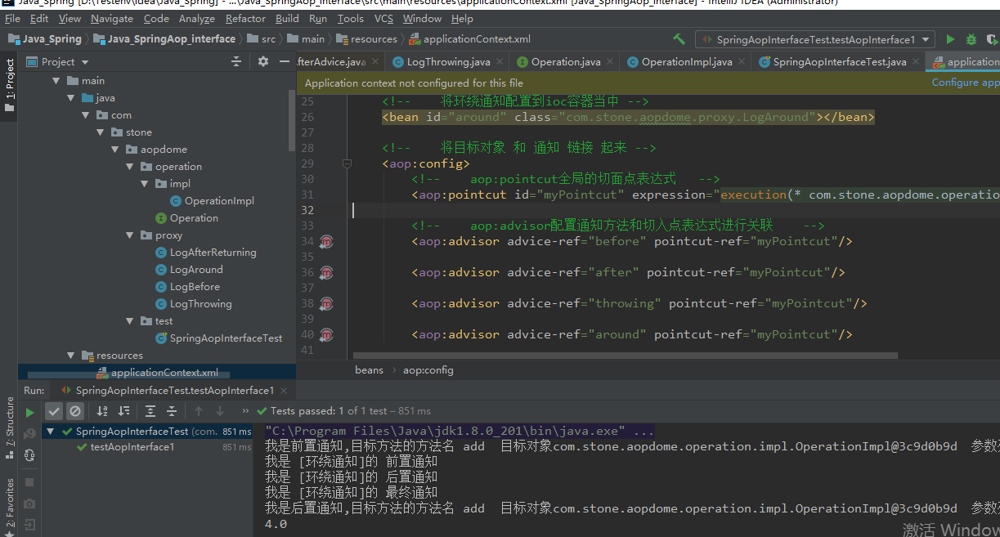
Task: Run the configuration with green play icon in top toolbar
Action: (x=950, y=39)
